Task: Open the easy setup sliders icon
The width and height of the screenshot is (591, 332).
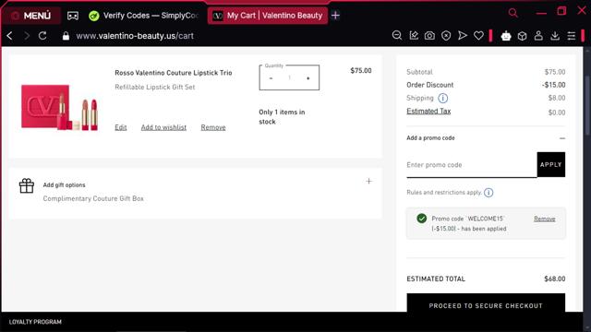Action: (x=572, y=36)
